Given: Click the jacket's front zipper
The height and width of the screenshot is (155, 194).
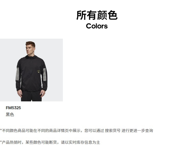Looking at the screenshot, I should tap(31, 74).
